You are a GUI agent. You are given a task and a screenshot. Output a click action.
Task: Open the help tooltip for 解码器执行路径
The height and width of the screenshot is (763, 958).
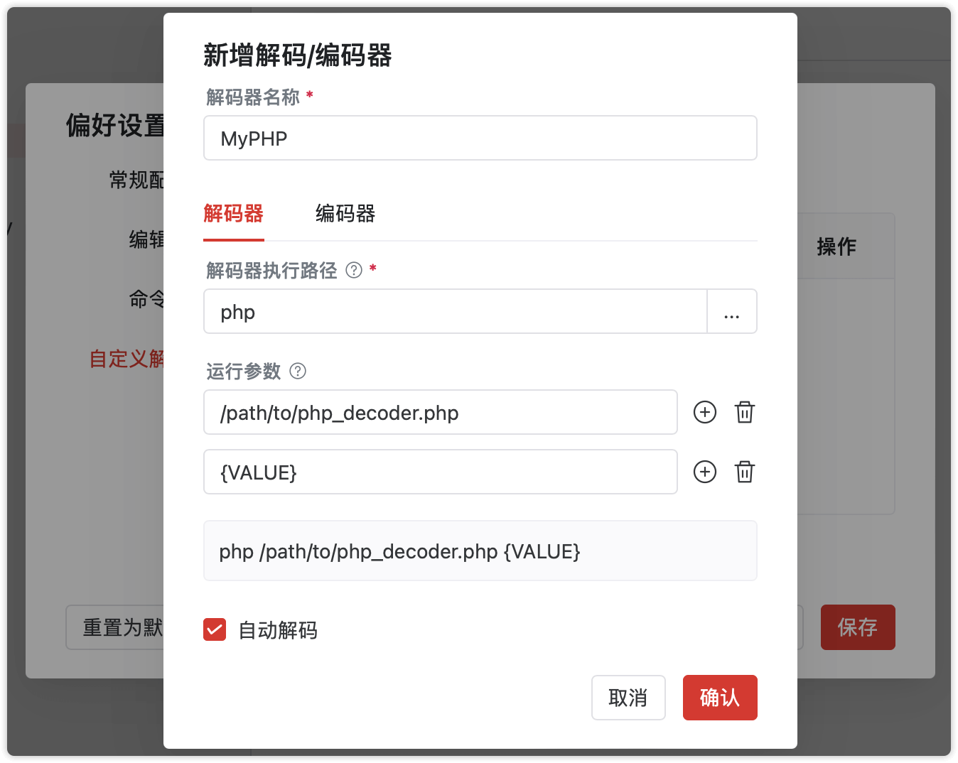click(353, 271)
